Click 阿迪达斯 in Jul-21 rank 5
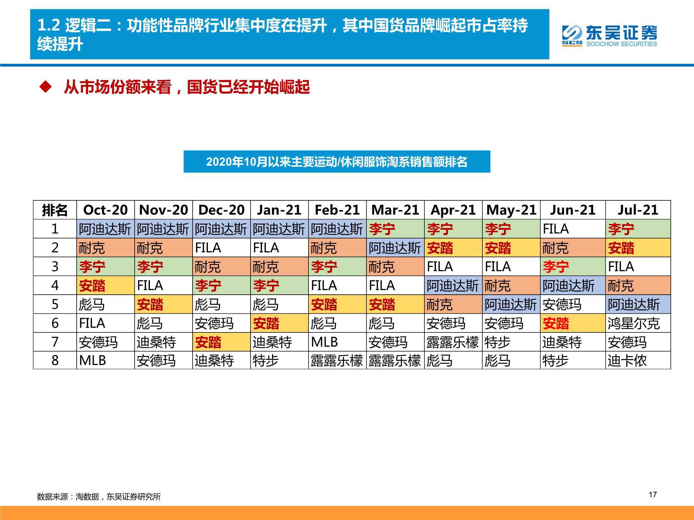This screenshot has width=694, height=520. [638, 304]
